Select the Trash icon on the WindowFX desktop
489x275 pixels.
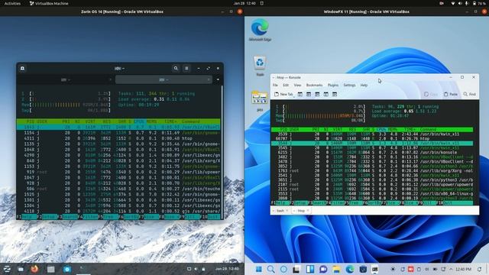[260, 66]
